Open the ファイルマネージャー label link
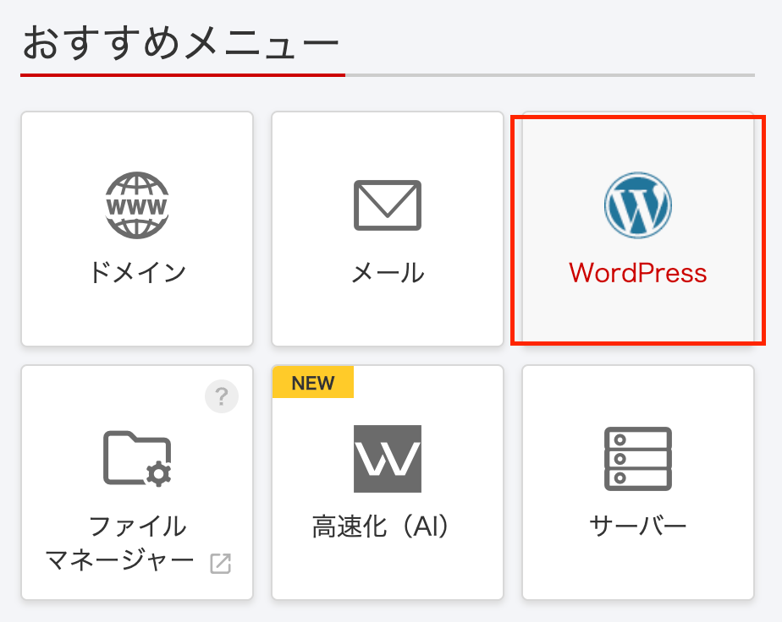The image size is (782, 622). click(119, 543)
